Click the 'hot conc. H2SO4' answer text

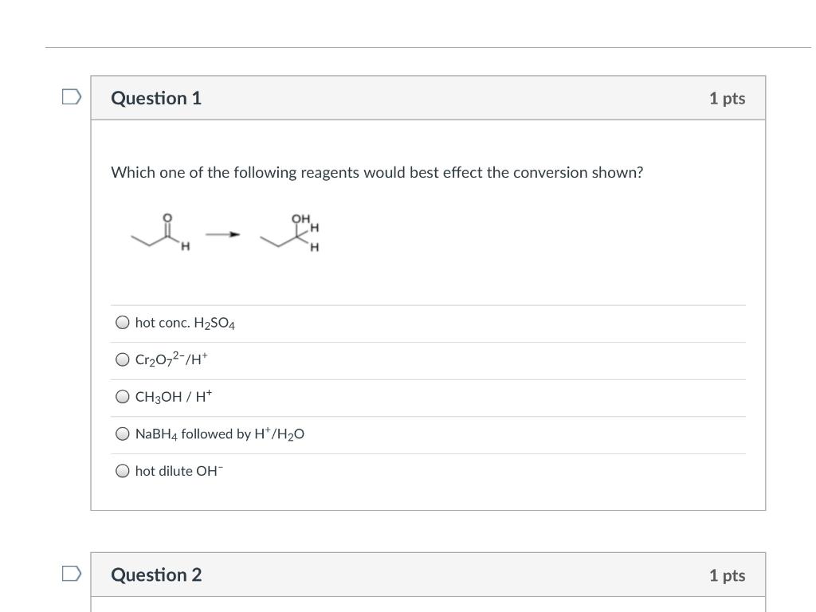coord(185,323)
